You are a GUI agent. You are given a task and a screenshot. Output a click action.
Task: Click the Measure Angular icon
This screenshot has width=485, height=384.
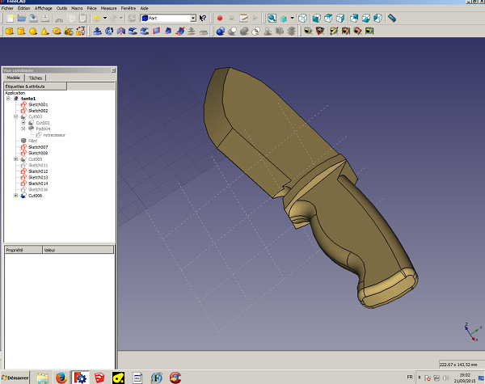[x=320, y=31]
